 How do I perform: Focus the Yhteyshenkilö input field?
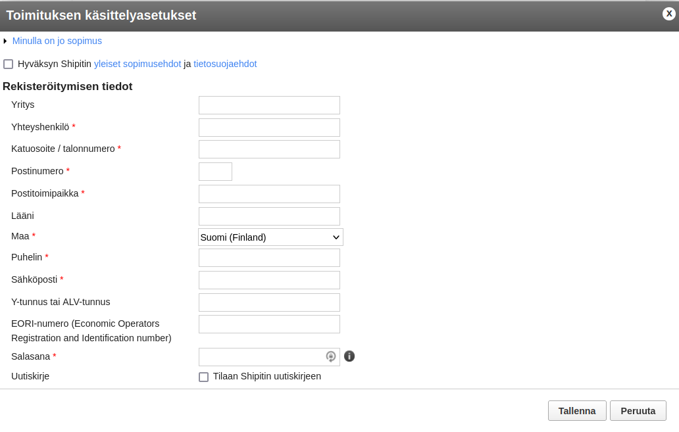point(269,128)
